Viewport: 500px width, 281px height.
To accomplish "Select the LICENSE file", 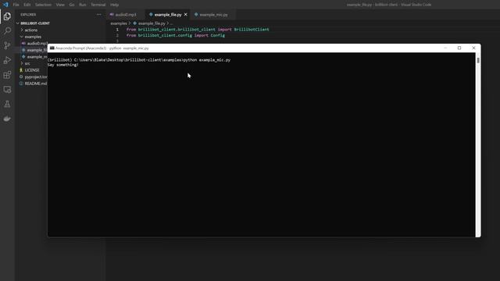I will 32,70.
